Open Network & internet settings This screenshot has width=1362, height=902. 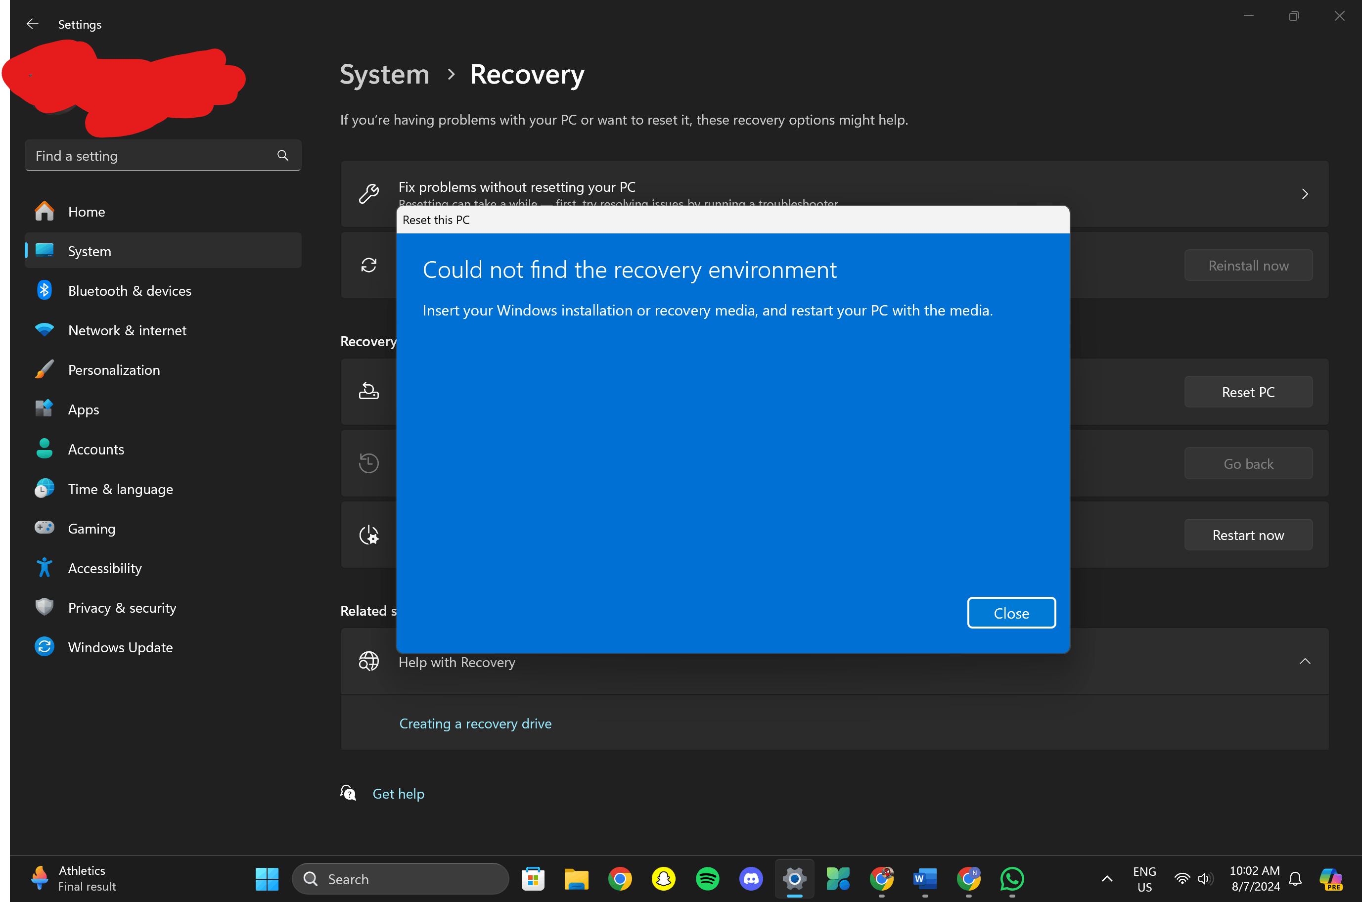(127, 330)
